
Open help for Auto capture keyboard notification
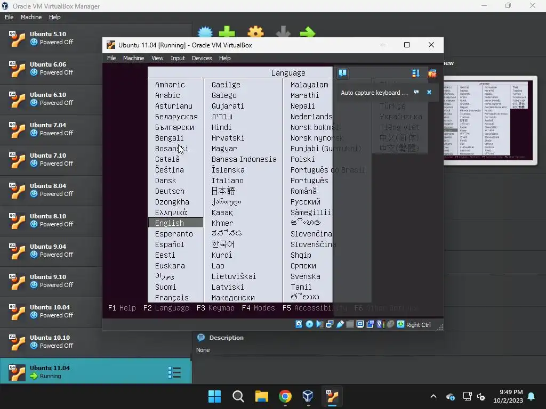click(x=416, y=92)
